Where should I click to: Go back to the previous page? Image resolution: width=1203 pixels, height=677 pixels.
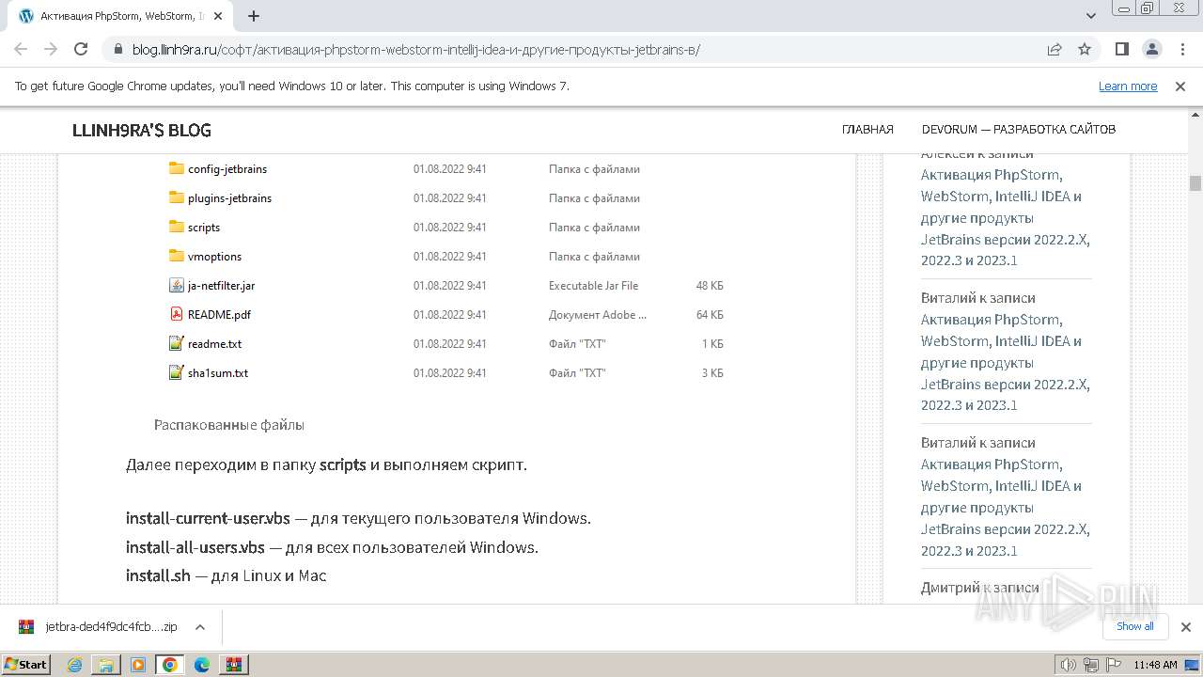coord(21,49)
